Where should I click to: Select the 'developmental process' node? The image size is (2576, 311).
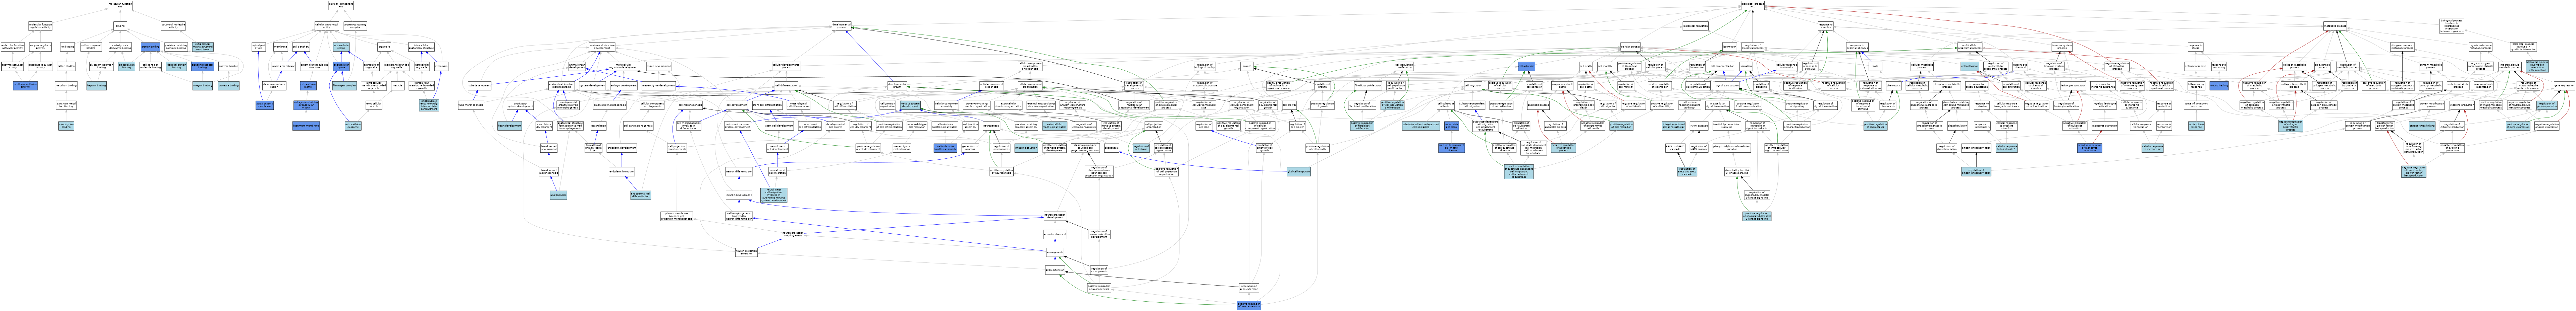point(842,26)
